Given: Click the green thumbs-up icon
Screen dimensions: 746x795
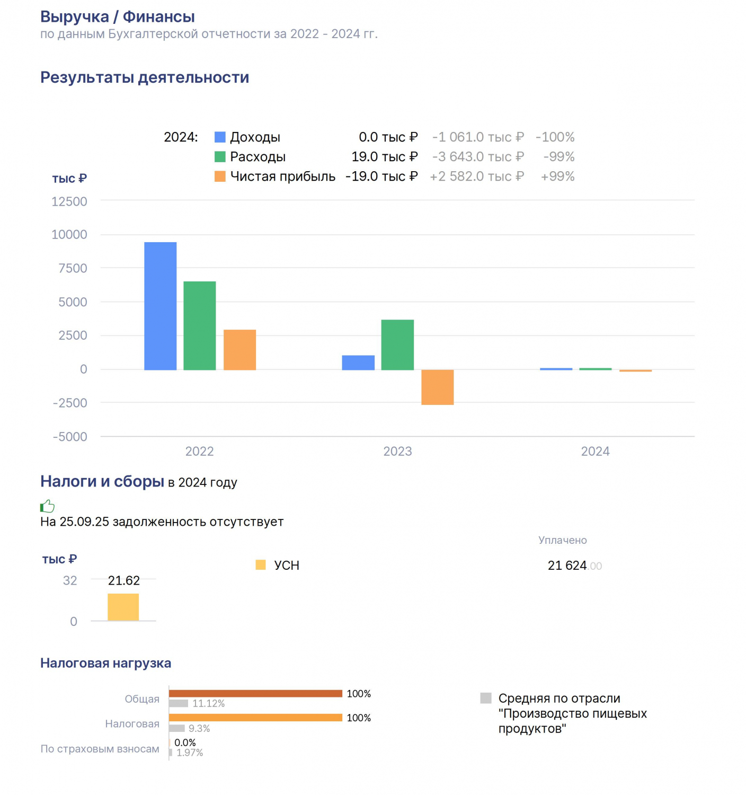Looking at the screenshot, I should pyautogui.click(x=47, y=506).
